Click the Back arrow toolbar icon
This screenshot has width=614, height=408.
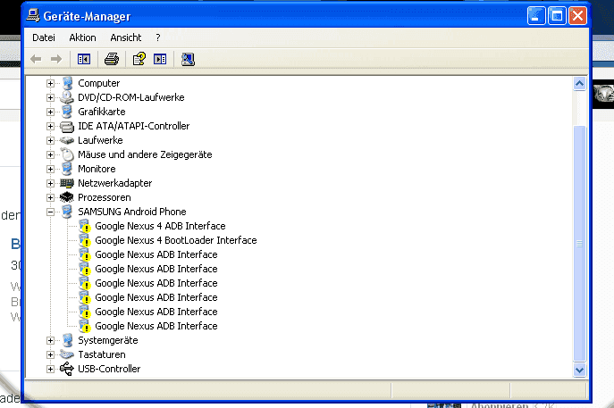tap(36, 59)
